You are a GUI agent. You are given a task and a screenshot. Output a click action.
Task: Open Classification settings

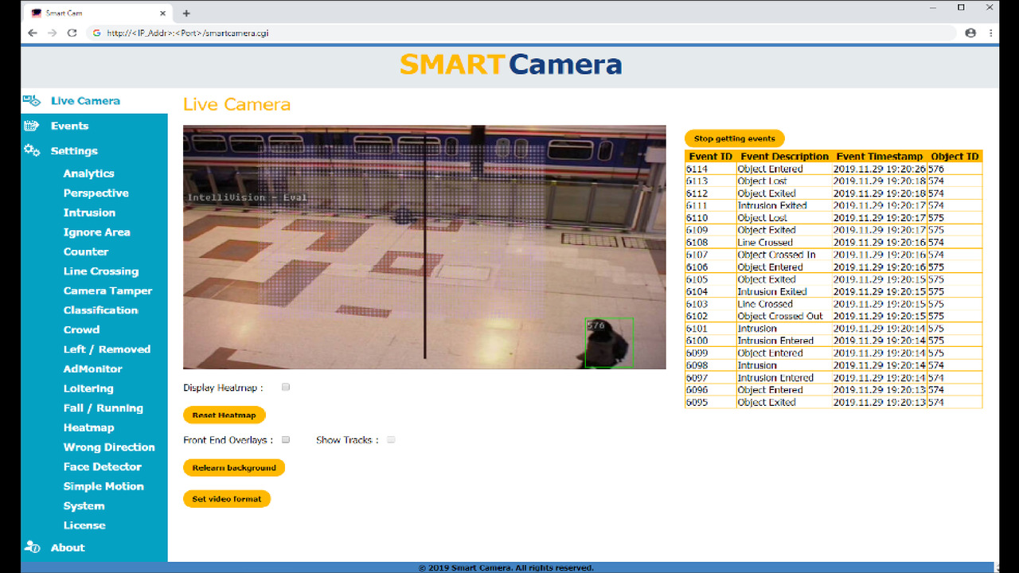[x=101, y=310]
